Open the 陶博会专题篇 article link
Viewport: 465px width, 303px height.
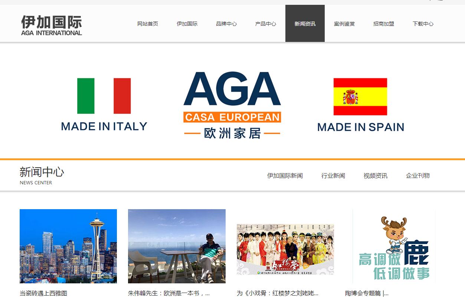click(x=367, y=293)
